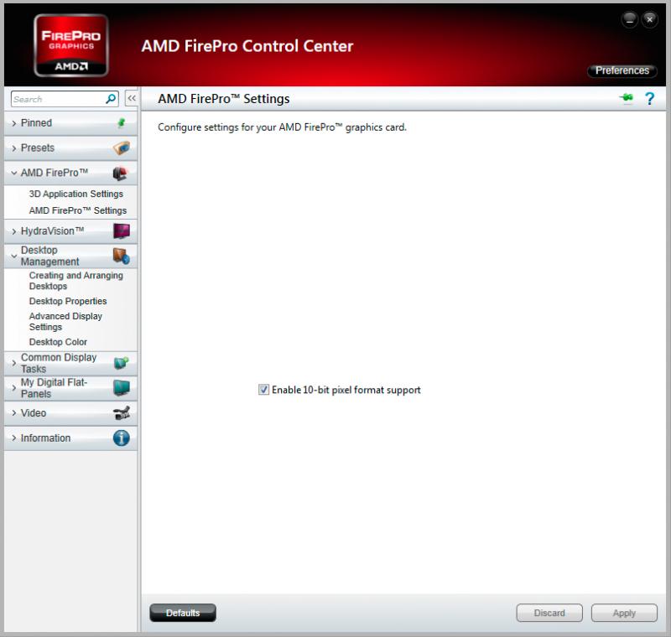Open the Preferences menu
This screenshot has height=637, width=671.
coord(622,70)
